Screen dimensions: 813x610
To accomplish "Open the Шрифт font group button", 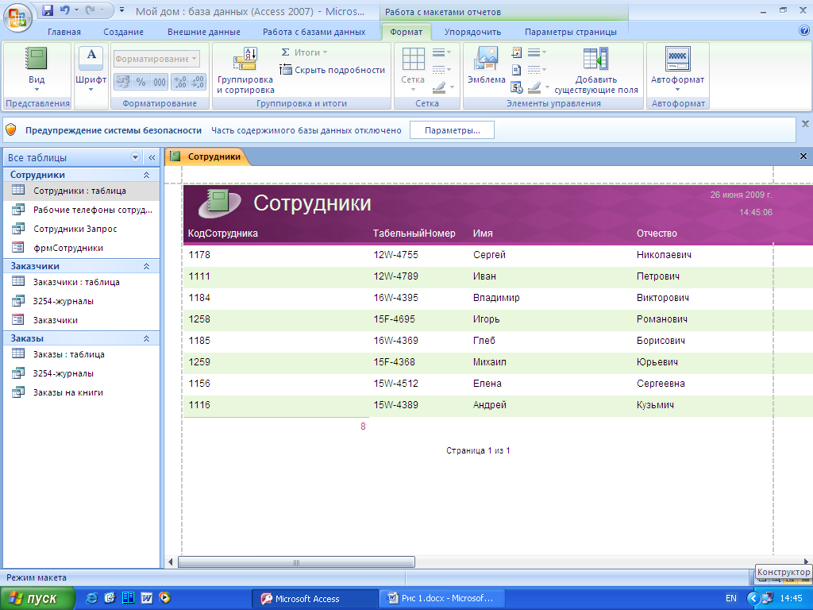I will 91,70.
